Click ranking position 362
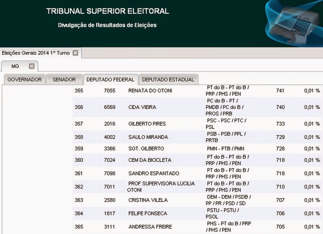The width and height of the screenshot is (323, 234). coord(79,187)
